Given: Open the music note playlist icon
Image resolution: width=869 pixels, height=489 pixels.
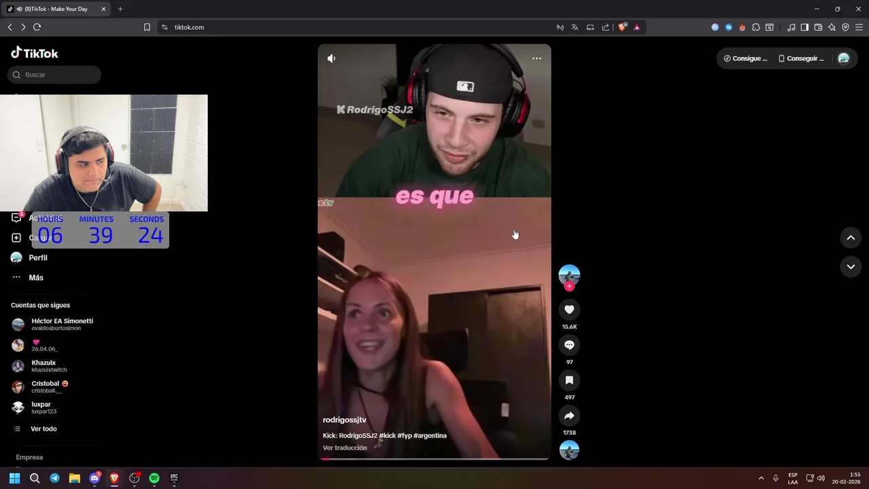Looking at the screenshot, I should click(791, 27).
